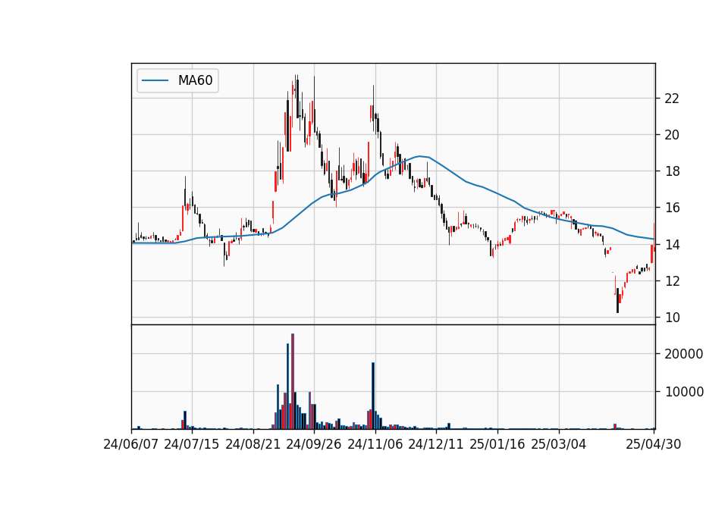
Task: Click the blue MA60 legend line sample
Action: 155,80
